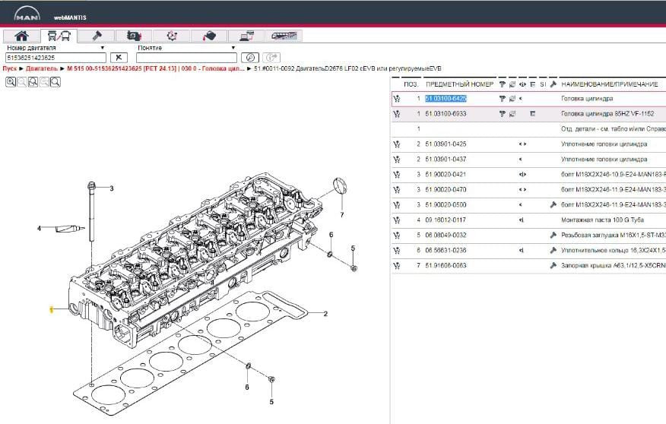Focus the Понятие search input field
Screen dimensions: 666x424
pyautogui.click(x=186, y=58)
